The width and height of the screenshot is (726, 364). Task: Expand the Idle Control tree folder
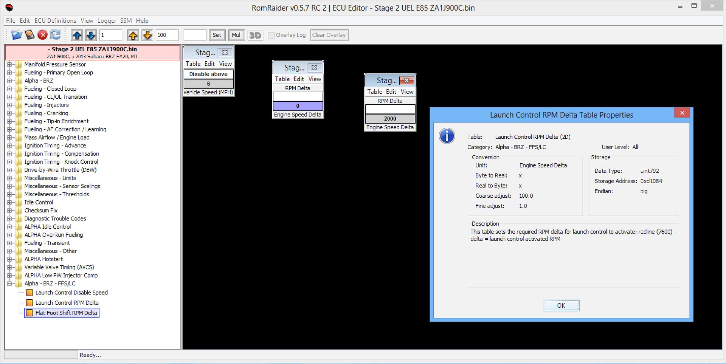pyautogui.click(x=9, y=202)
